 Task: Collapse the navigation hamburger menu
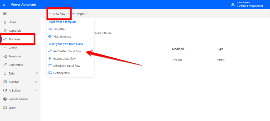click(x=5, y=14)
